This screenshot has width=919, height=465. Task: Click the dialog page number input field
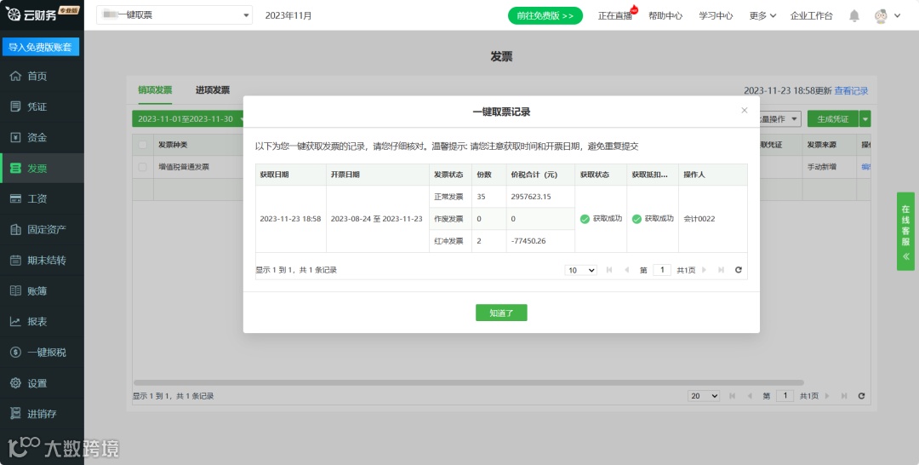coord(662,270)
